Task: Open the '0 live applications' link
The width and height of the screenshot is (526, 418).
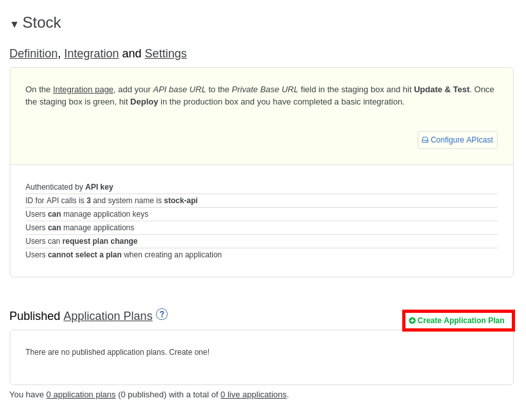Action: (253, 394)
